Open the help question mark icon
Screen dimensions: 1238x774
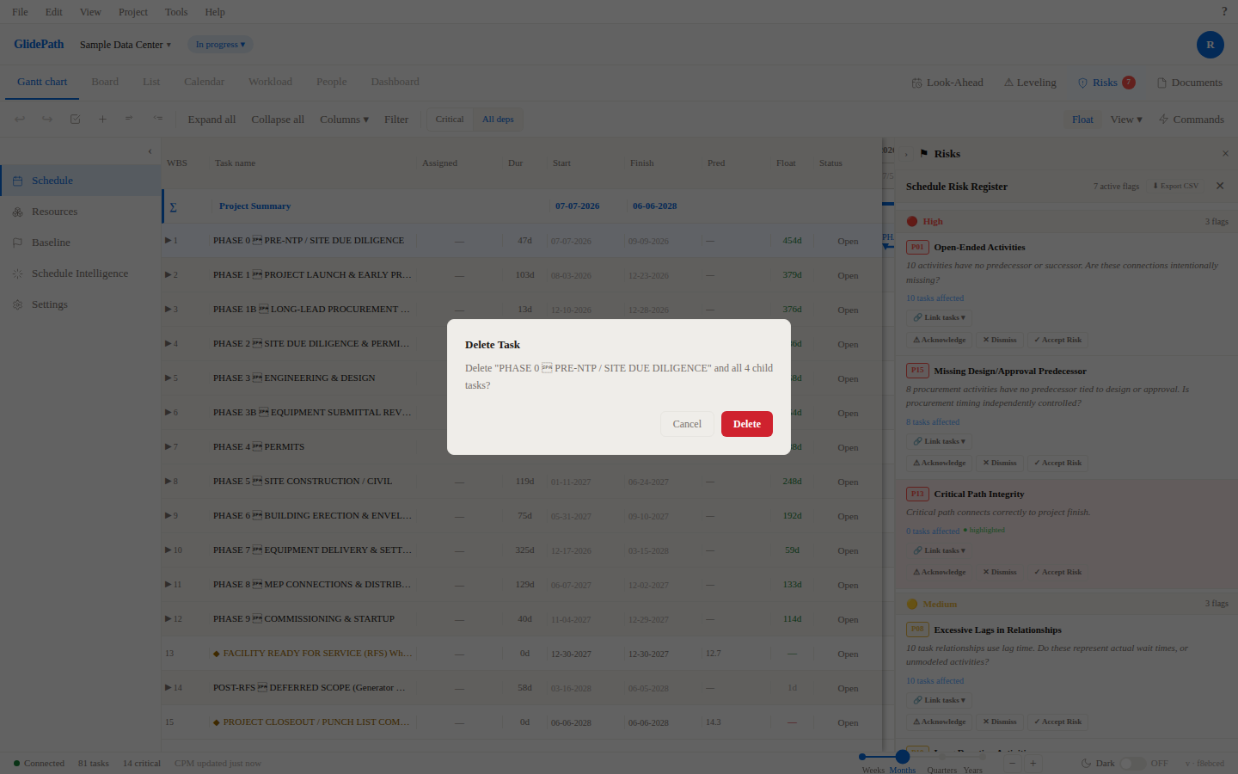click(x=1224, y=12)
